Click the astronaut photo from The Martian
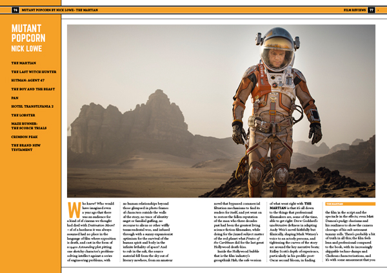387x273 pixels. pos(221,110)
